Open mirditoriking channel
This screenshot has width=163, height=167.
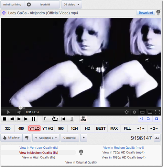(12, 5)
